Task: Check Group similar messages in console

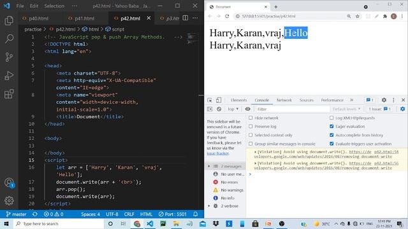Action: coord(251,144)
